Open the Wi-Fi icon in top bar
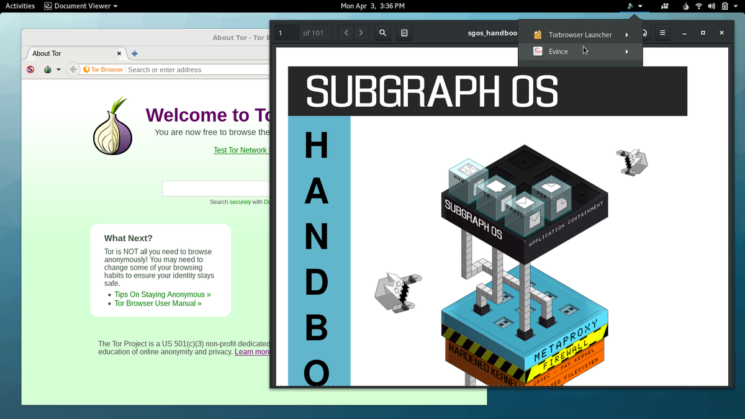Viewport: 745px width, 419px height. (699, 6)
